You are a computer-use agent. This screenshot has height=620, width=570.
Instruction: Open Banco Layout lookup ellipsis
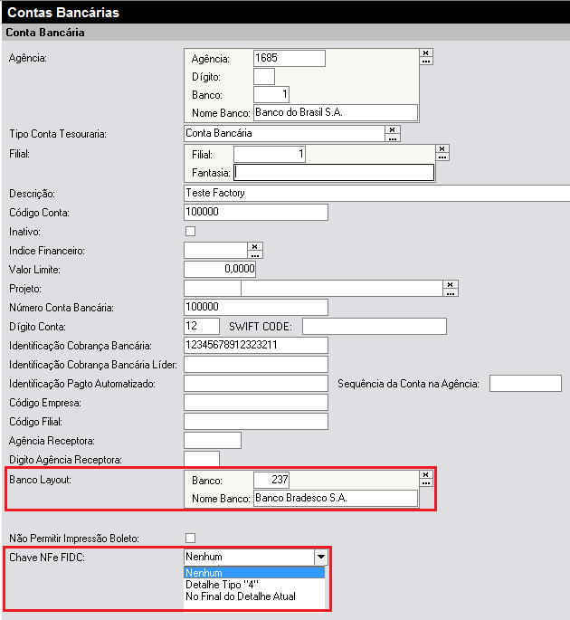pyautogui.click(x=426, y=482)
